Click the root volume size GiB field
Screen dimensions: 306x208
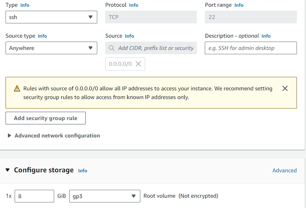tap(34, 196)
